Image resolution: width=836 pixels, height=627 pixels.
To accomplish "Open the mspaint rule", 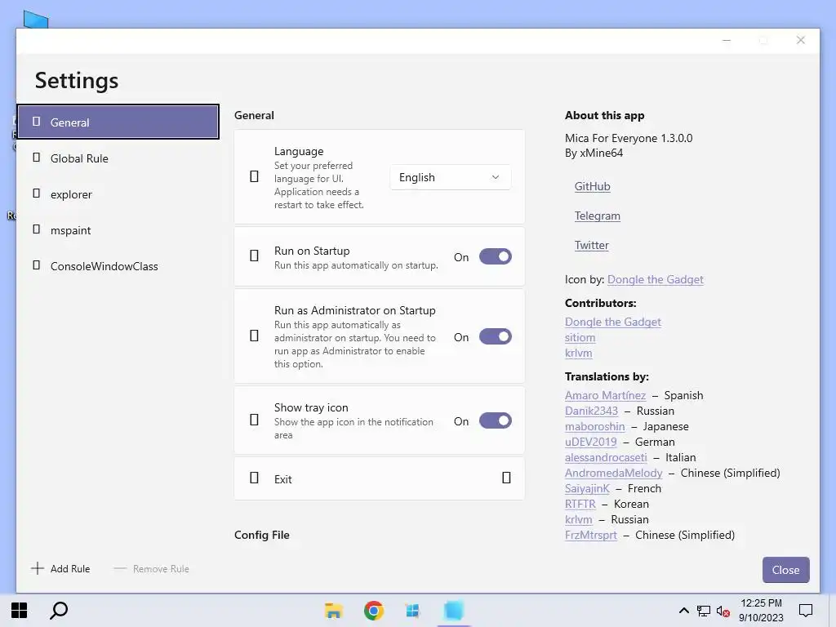I will tap(118, 230).
